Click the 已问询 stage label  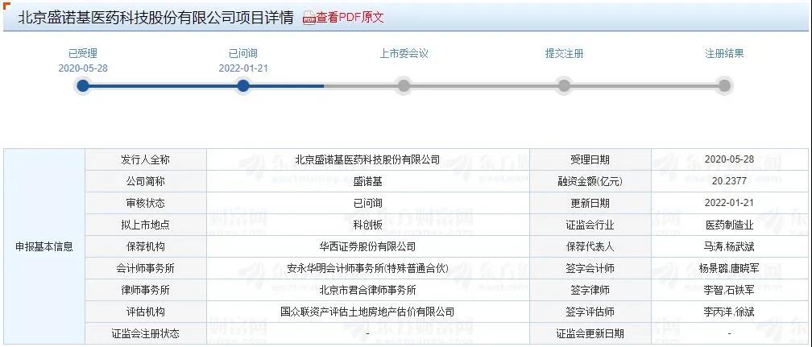coord(243,53)
